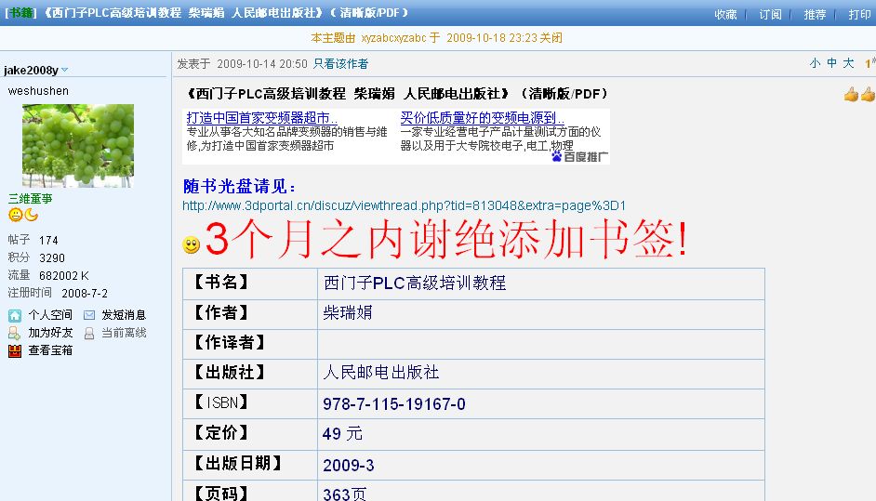
Task: Click the post date 2009-10-14 20:50
Action: coord(262,64)
